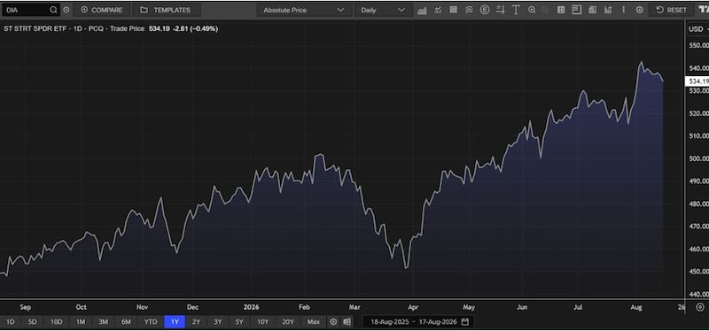Open the calendar icon beside date range
This screenshot has width=709, height=331.
464,322
